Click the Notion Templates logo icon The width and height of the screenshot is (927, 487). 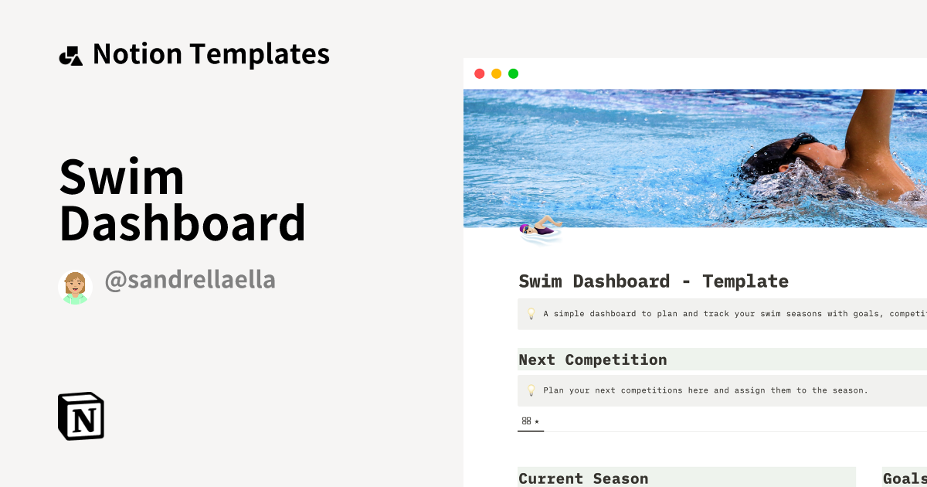tap(70, 53)
